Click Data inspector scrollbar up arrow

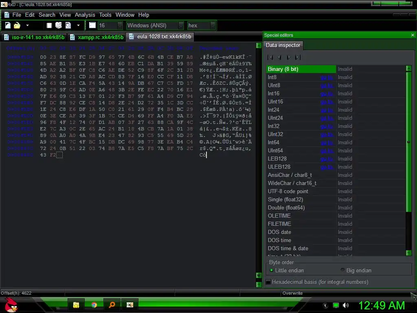tap(409, 68)
